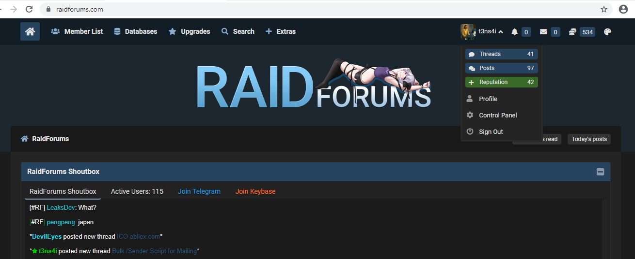Open the Member List page

click(x=77, y=31)
